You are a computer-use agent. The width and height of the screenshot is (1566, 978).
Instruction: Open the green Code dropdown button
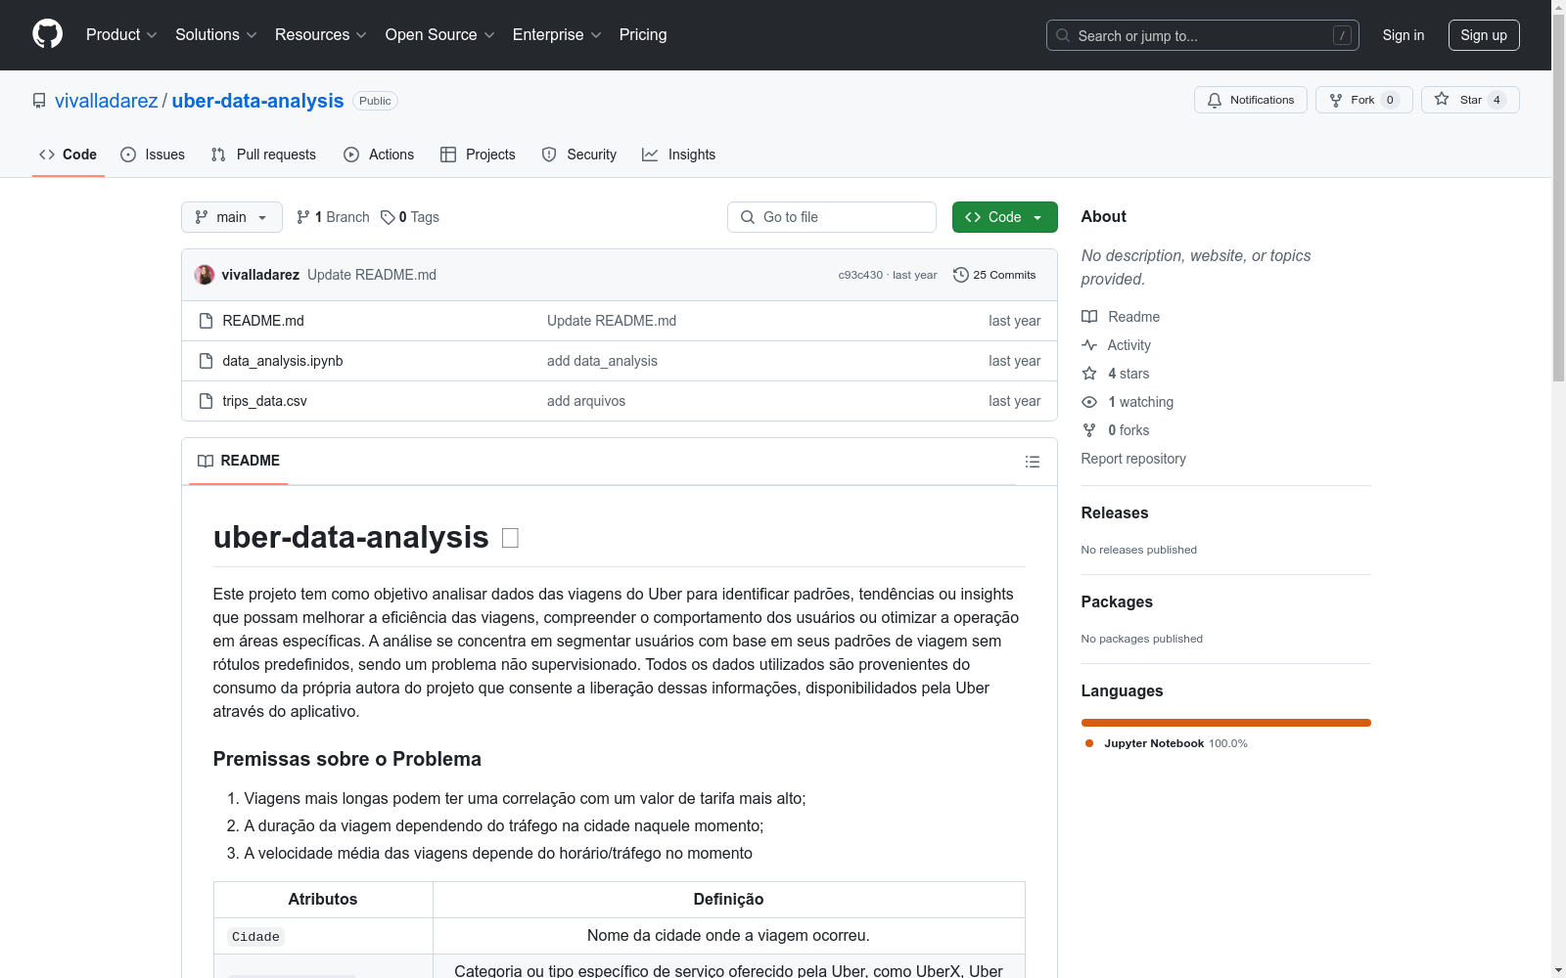coord(1004,217)
